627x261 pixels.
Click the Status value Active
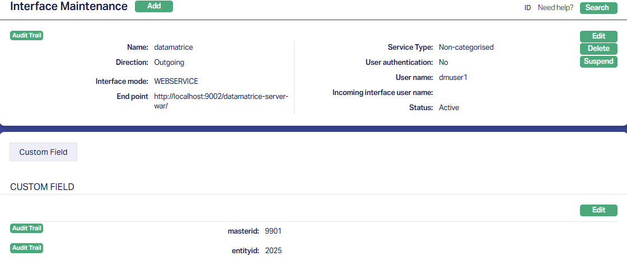pos(448,107)
